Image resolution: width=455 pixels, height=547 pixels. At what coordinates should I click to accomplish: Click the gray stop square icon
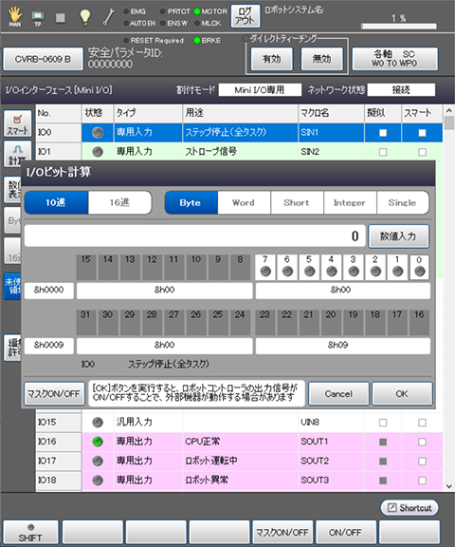pos(61,17)
